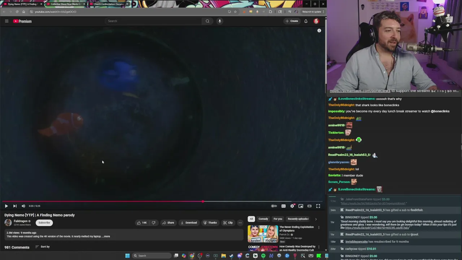
Task: Open the YouTube account avatar menu
Action: [x=316, y=21]
